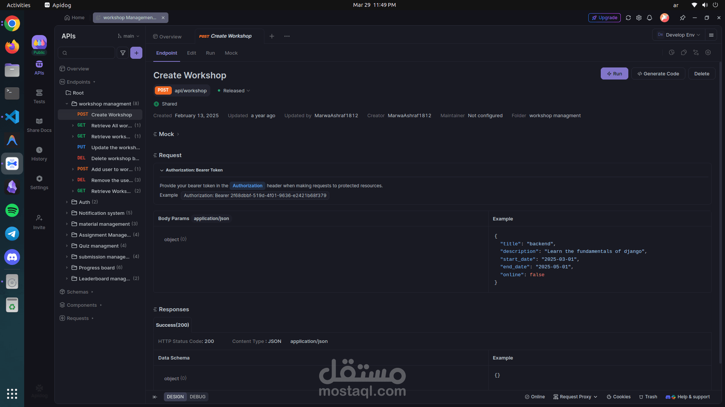The height and width of the screenshot is (407, 725).
Task: Click the Generate Code button
Action: (x=658, y=73)
